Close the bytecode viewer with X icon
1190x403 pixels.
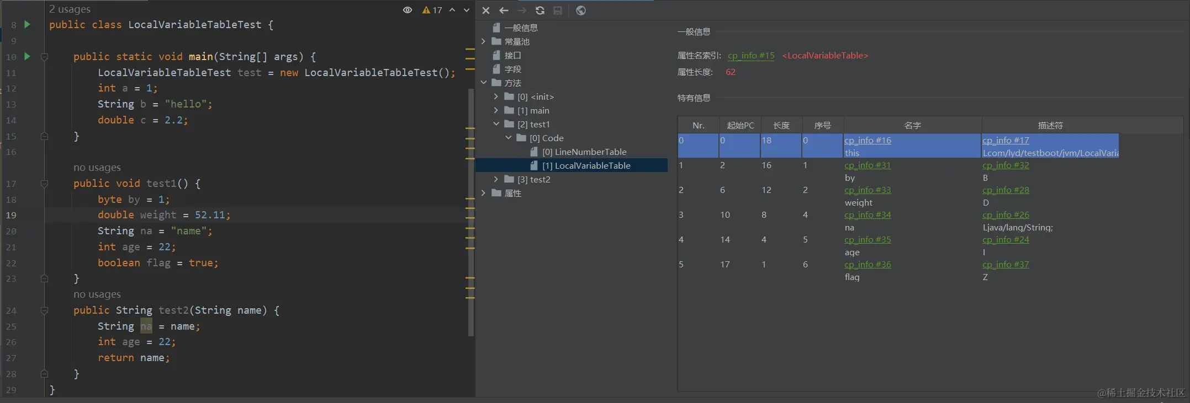(x=486, y=10)
